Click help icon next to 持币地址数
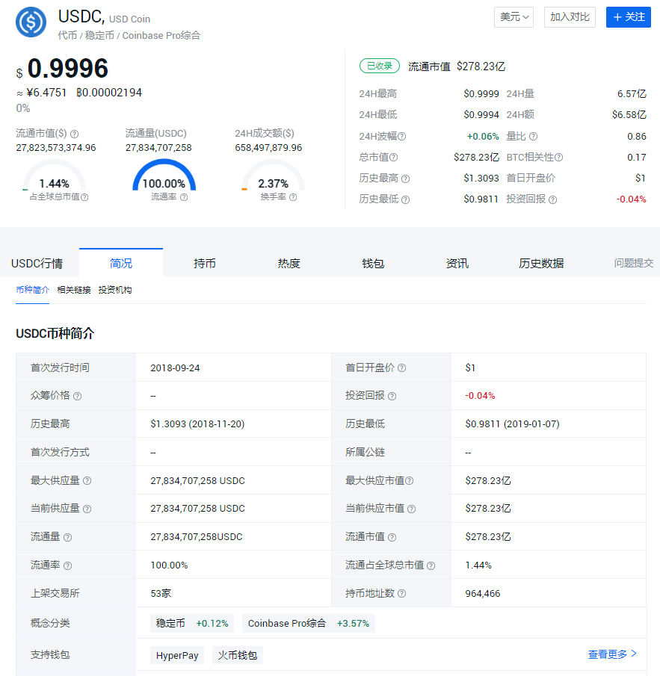Screen dimensions: 660x676 pos(401,594)
